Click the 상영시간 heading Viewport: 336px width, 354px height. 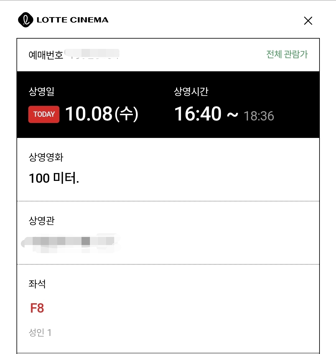point(191,92)
